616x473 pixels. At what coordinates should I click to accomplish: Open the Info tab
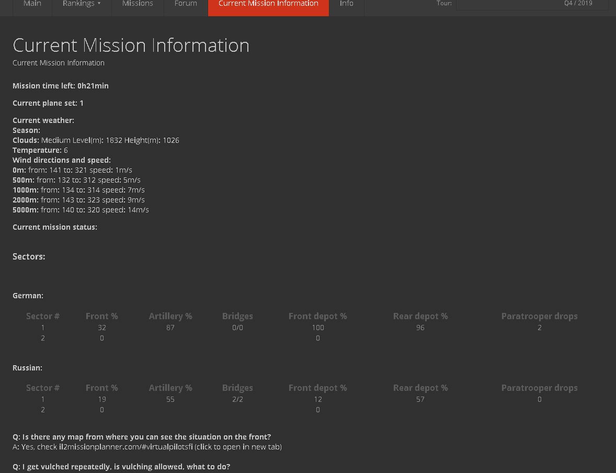coord(347,4)
